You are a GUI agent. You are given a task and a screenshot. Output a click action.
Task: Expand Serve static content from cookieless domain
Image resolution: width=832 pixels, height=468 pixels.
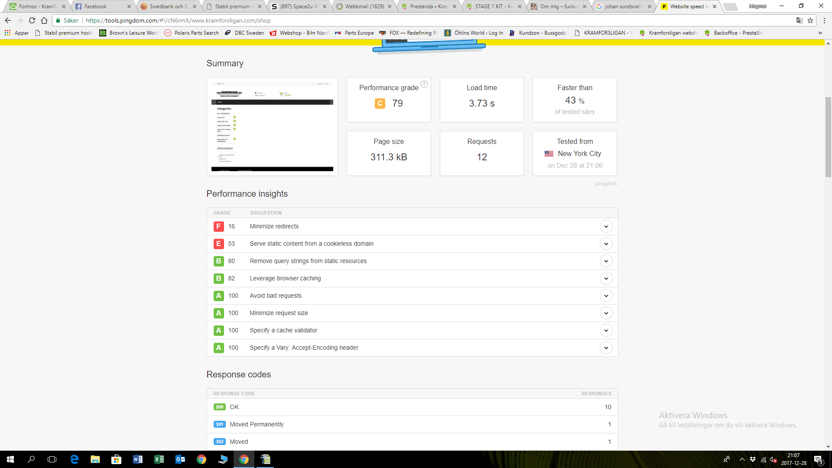pyautogui.click(x=606, y=244)
